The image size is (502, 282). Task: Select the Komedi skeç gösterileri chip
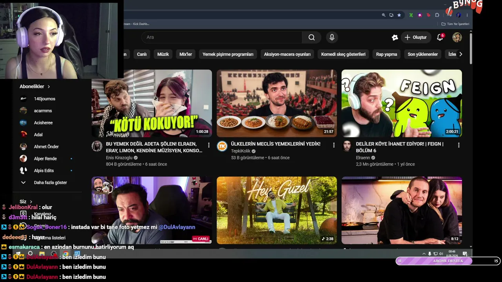pos(343,54)
